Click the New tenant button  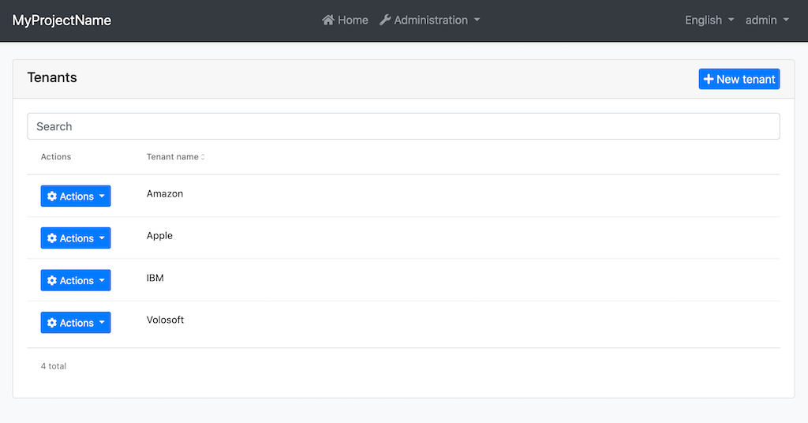click(x=739, y=79)
